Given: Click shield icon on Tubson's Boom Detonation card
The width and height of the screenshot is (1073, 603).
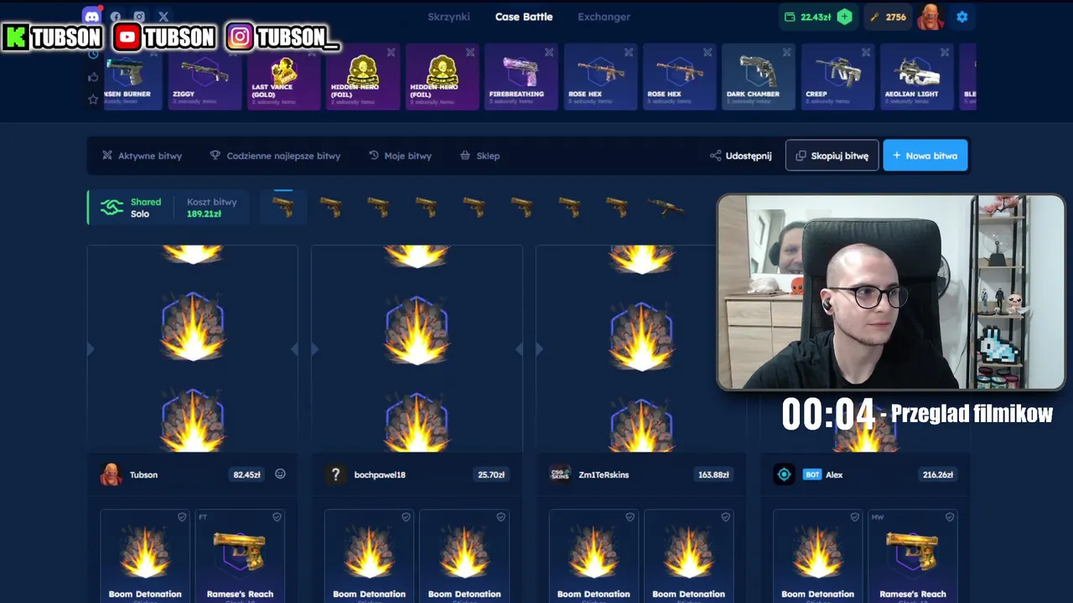Looking at the screenshot, I should click(x=182, y=518).
